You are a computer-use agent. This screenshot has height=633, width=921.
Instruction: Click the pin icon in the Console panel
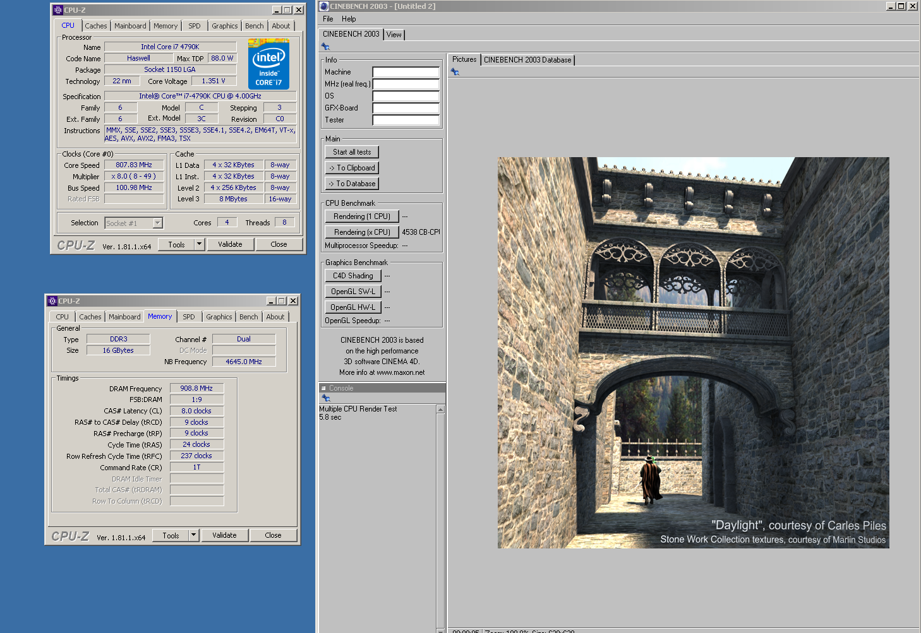click(326, 398)
